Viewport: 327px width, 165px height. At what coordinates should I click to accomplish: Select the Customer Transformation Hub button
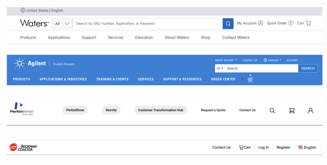[161, 110]
